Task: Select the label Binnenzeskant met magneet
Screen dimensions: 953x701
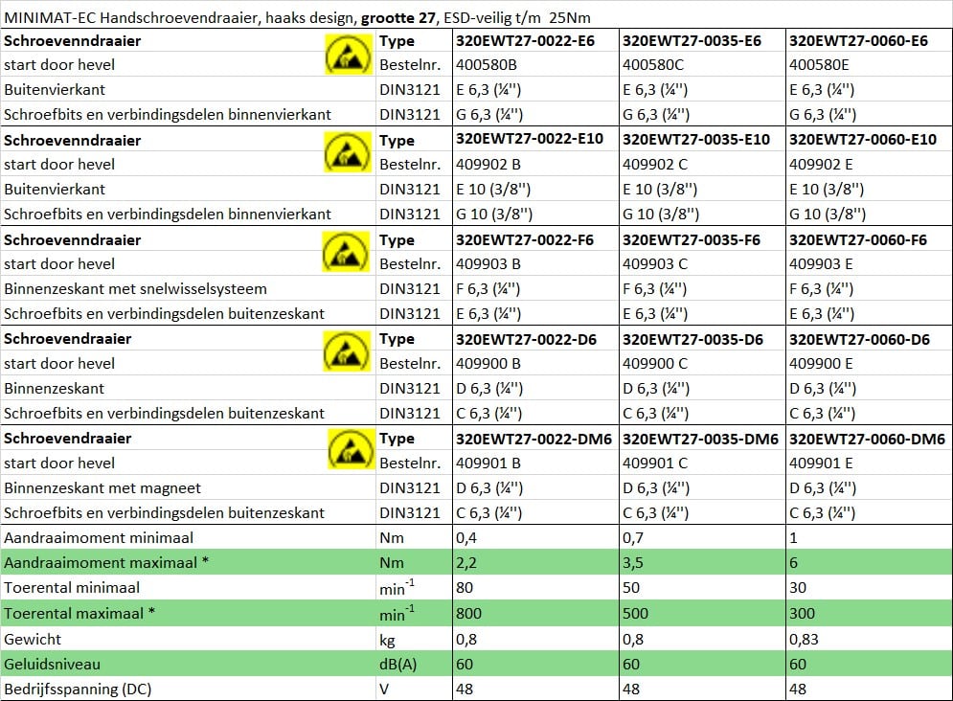Action: pyautogui.click(x=102, y=487)
